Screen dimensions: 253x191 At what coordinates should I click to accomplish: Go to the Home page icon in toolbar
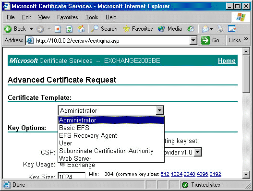click(x=81, y=29)
